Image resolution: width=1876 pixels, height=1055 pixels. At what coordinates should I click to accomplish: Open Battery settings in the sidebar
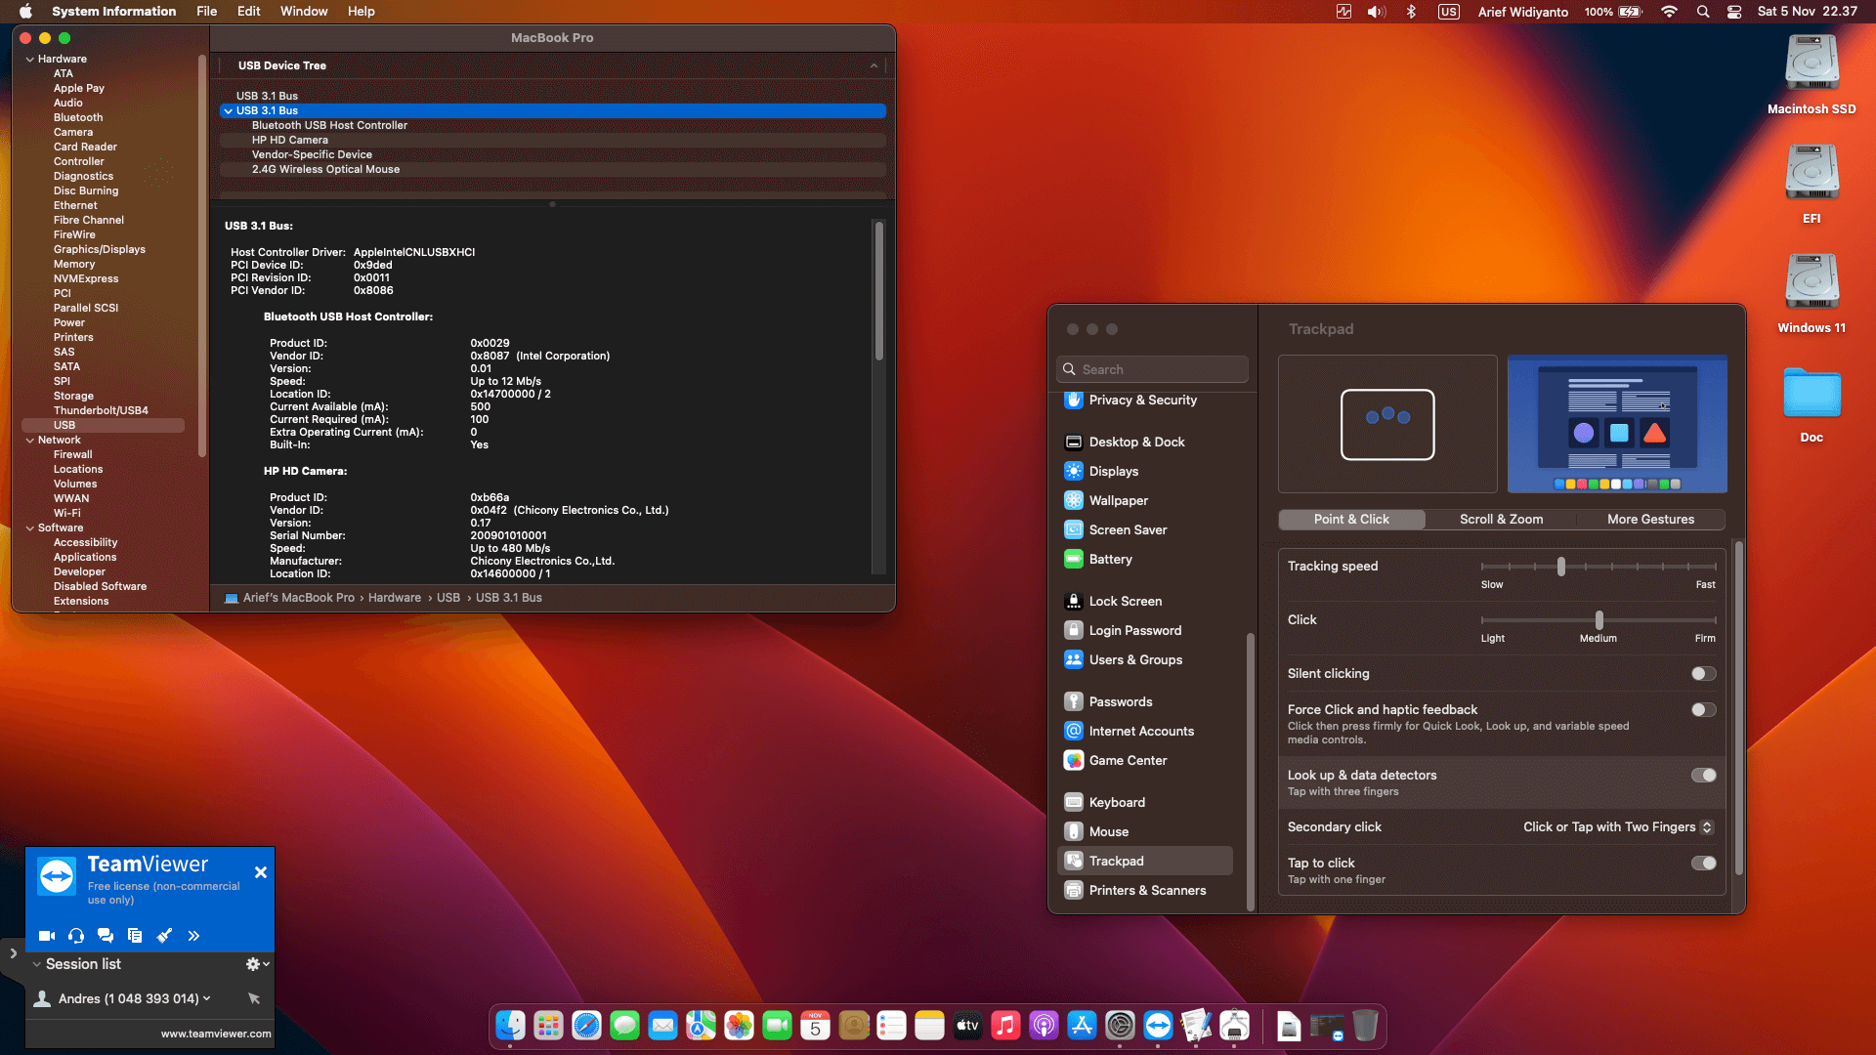click(1110, 559)
